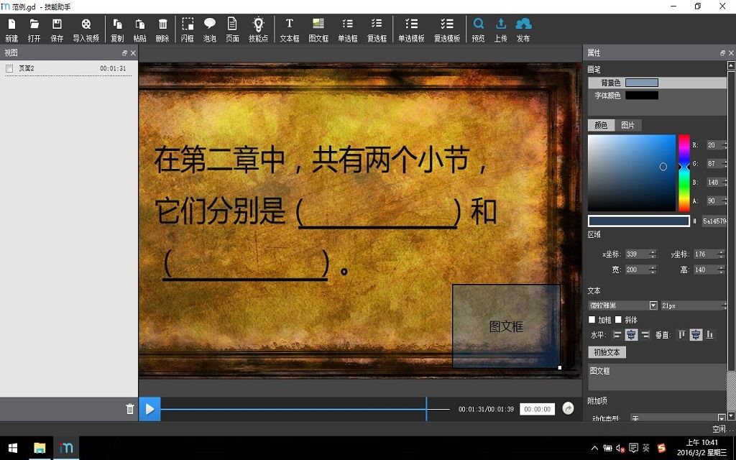The width and height of the screenshot is (736, 460).
Task: Open the 微软雅黑 font dropdown
Action: click(653, 305)
